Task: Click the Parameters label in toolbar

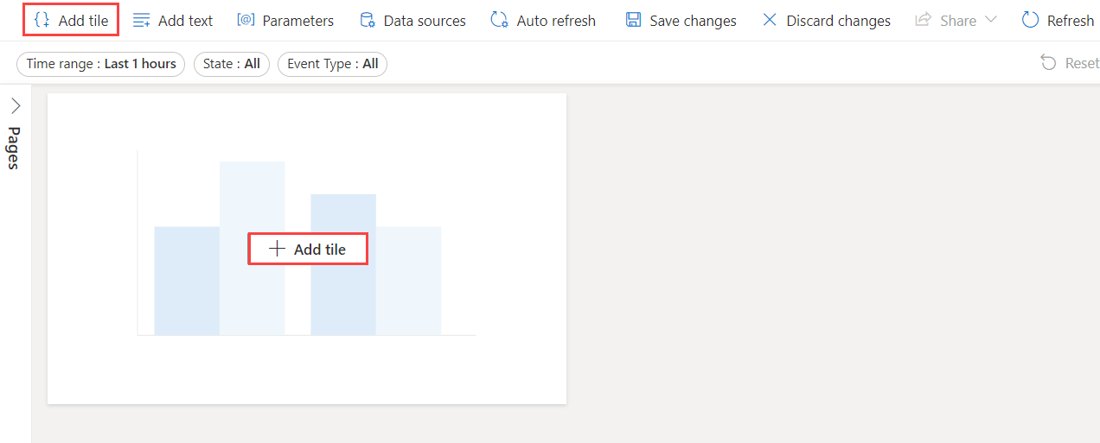Action: [x=298, y=21]
